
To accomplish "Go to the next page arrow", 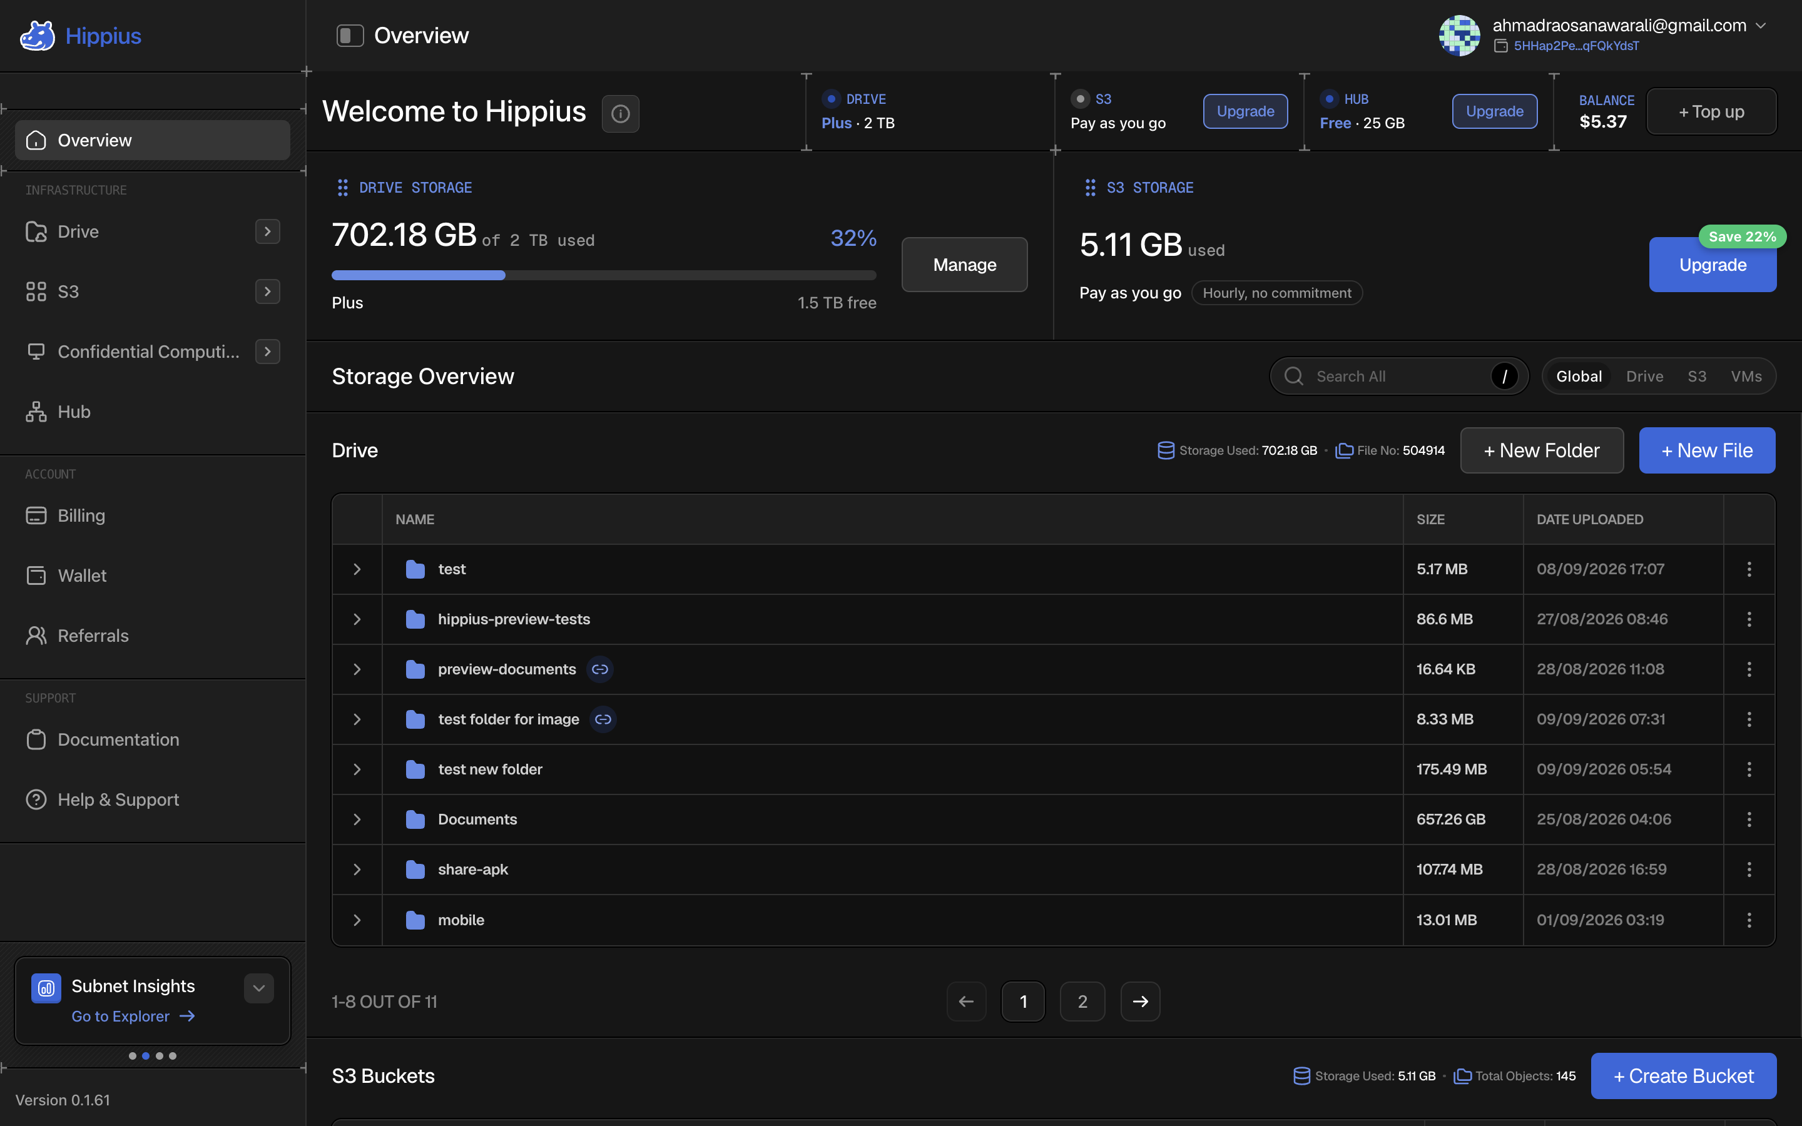I will point(1141,1002).
